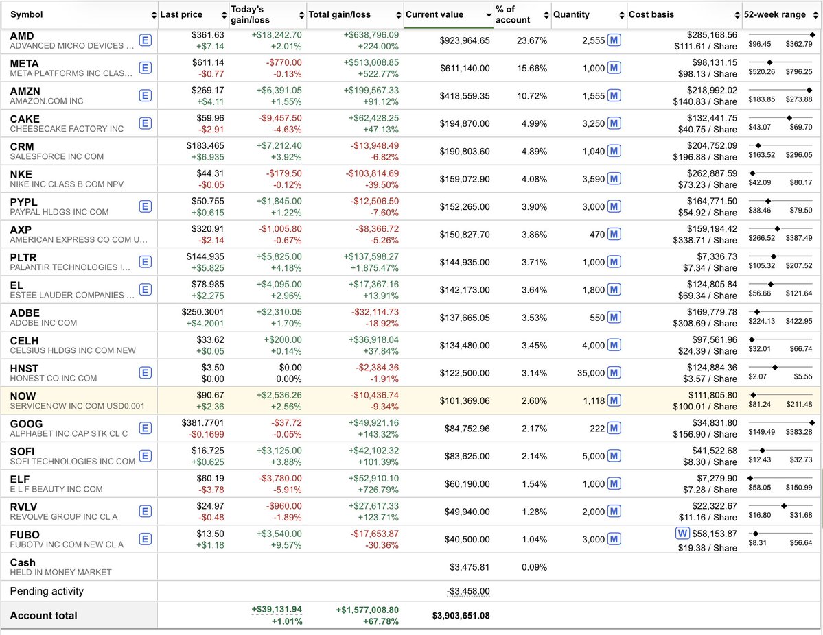Click the M margin badge in GOOG row
This screenshot has width=823, height=635.
click(x=614, y=429)
